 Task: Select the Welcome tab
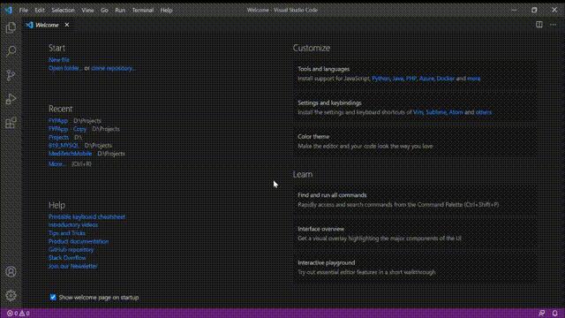point(47,25)
